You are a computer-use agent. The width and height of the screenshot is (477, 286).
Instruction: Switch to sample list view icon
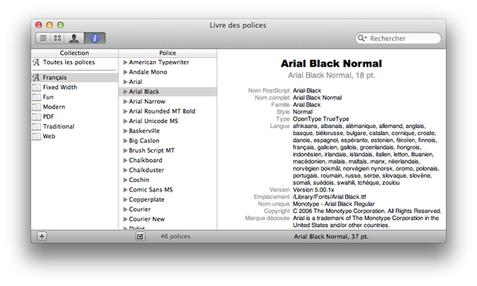click(x=44, y=38)
